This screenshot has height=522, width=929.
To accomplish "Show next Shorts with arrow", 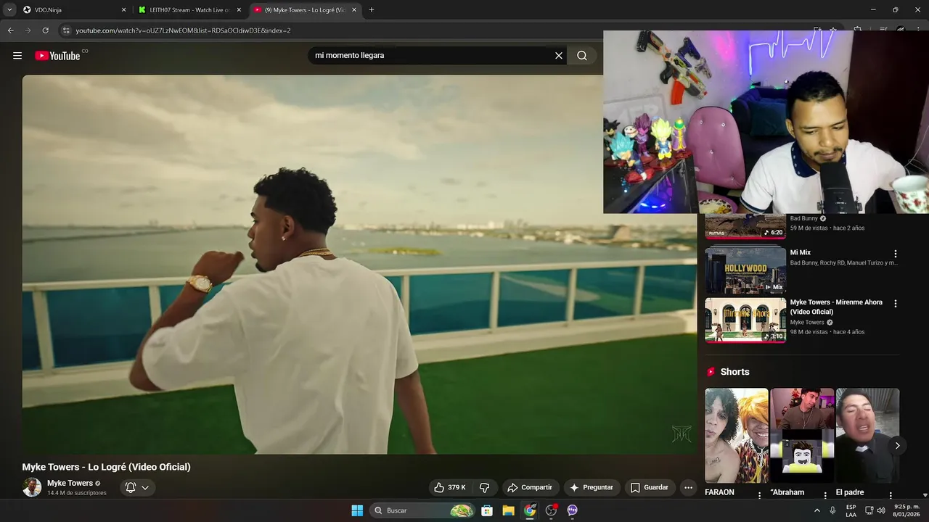I will point(897,446).
